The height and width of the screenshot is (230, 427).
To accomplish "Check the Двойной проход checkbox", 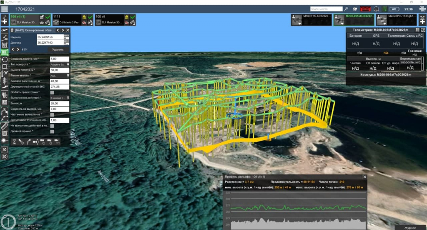I will [52, 131].
